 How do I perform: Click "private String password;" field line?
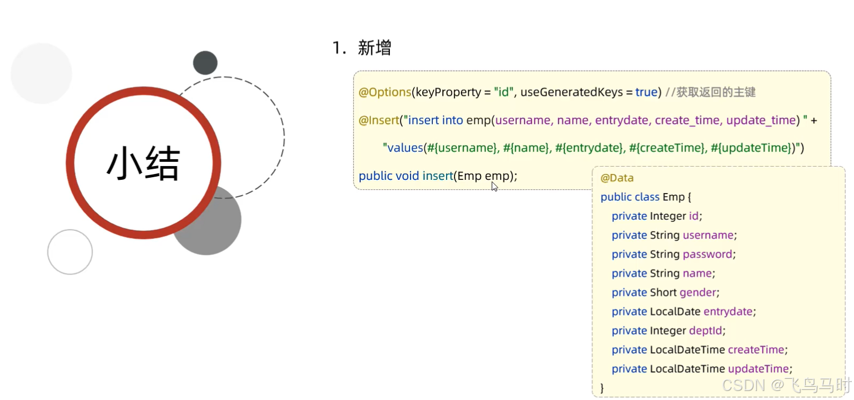(x=674, y=254)
